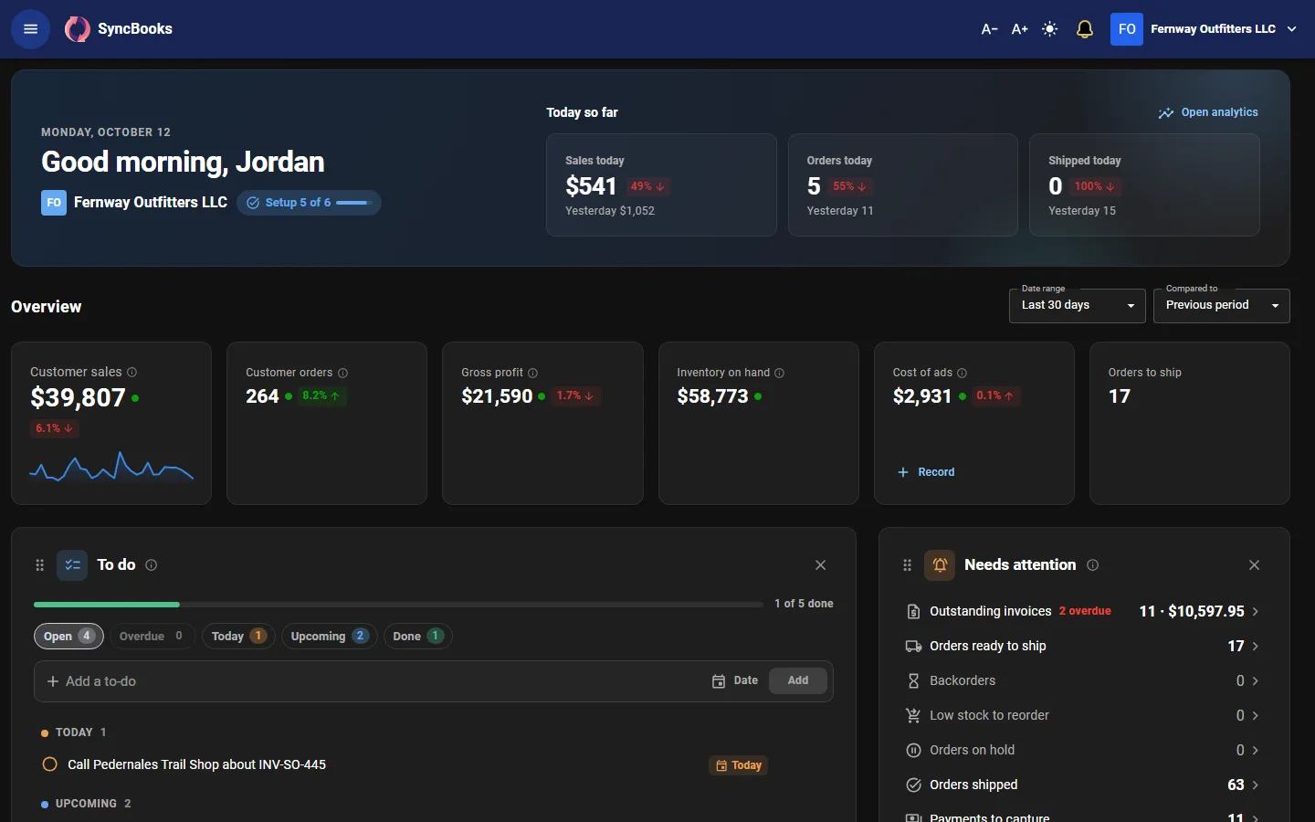Open notifications bell icon
1315x822 pixels.
tap(1085, 29)
